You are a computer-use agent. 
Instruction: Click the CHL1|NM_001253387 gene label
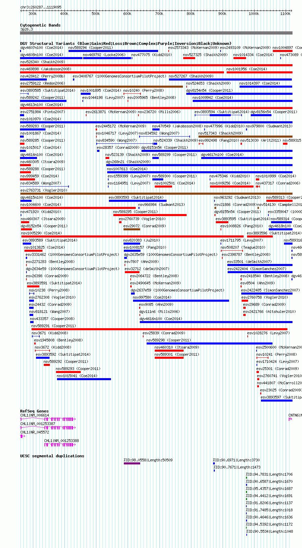[38, 424]
